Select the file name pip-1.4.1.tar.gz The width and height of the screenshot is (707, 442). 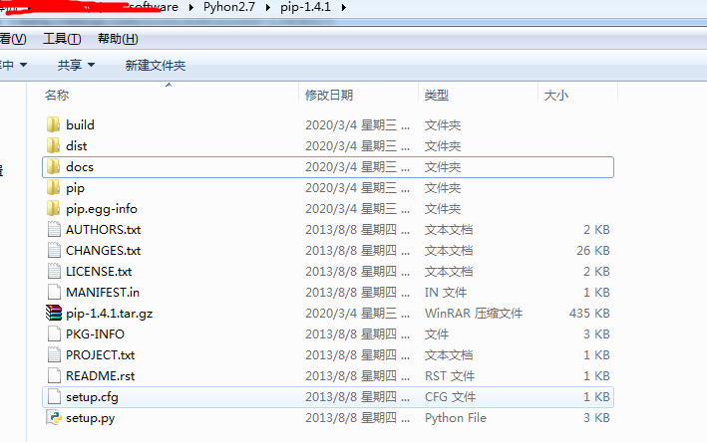[x=109, y=314]
